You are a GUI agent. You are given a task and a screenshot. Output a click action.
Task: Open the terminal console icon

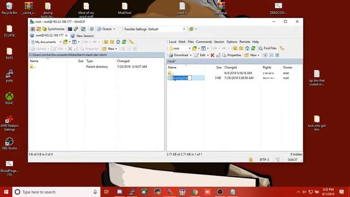[70, 29]
